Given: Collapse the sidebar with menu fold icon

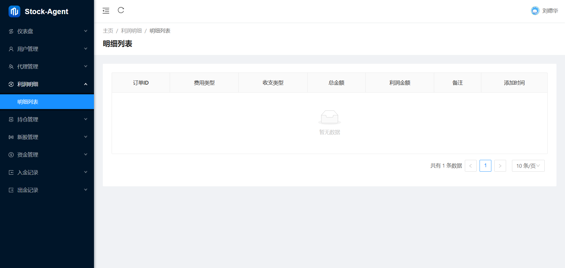Looking at the screenshot, I should (106, 11).
